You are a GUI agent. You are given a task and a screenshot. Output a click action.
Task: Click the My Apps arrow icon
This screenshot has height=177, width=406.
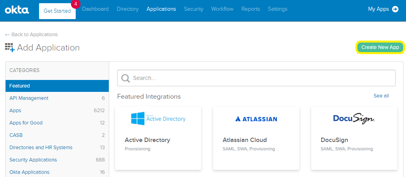395,9
